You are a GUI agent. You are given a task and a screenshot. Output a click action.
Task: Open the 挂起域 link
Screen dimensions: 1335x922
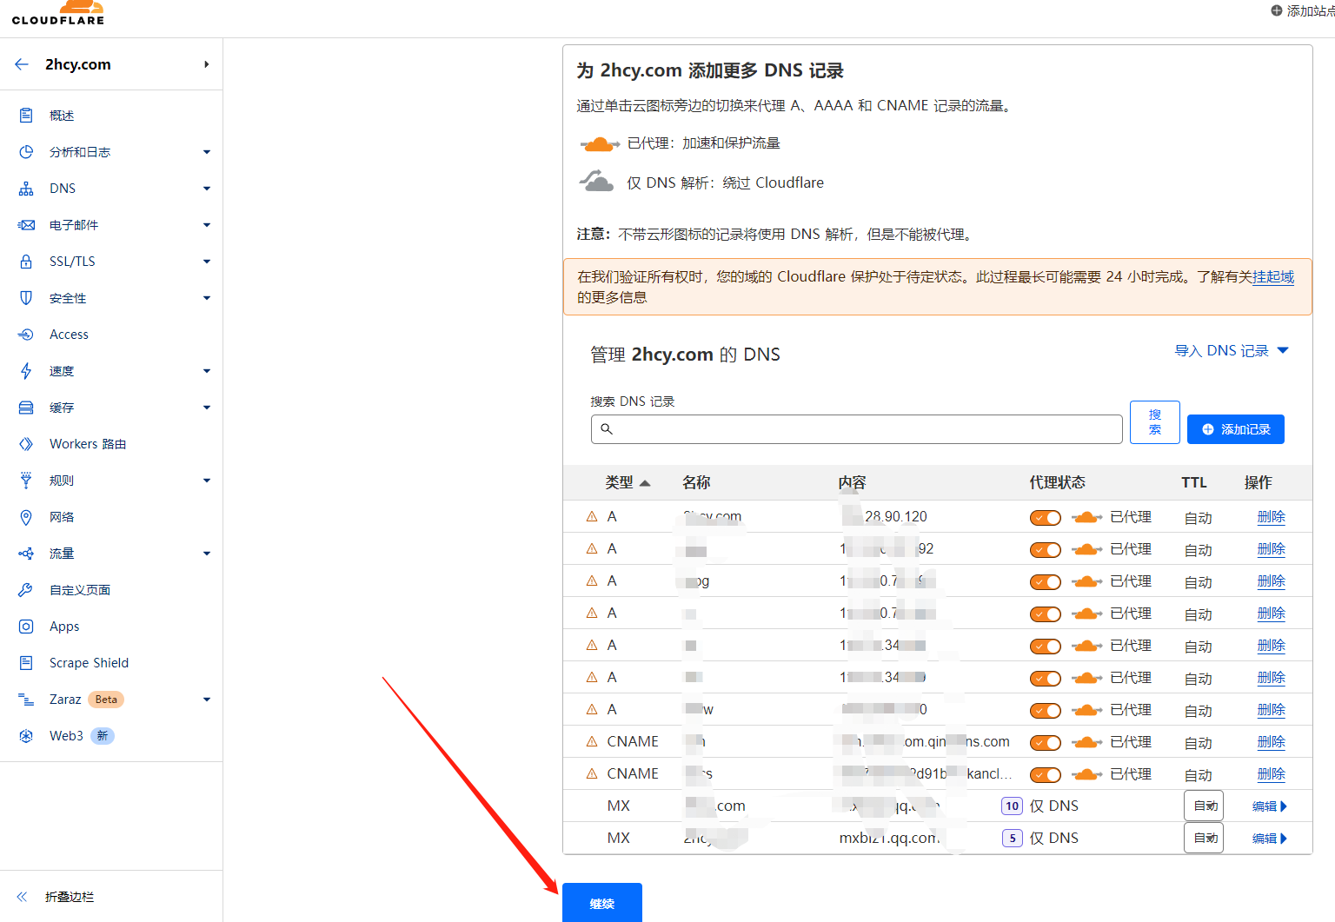pos(1273,276)
